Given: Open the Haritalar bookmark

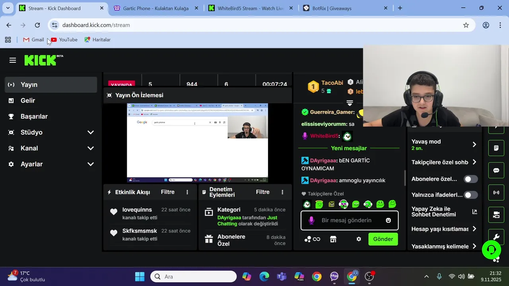Looking at the screenshot, I should (98, 40).
